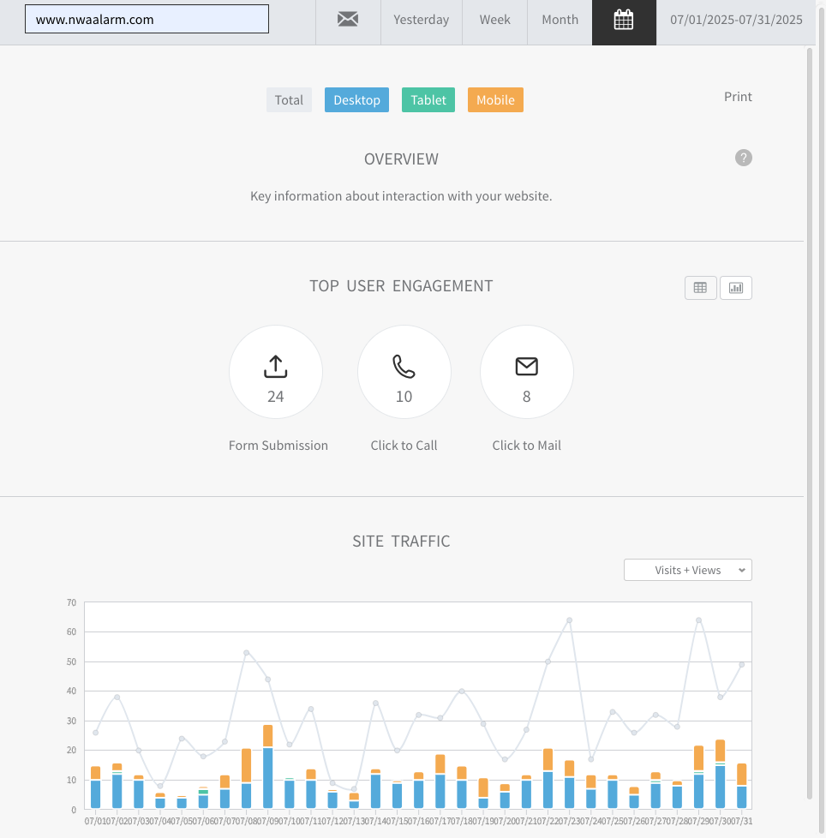
Task: Switch engagement to table view icon
Action: coord(700,288)
